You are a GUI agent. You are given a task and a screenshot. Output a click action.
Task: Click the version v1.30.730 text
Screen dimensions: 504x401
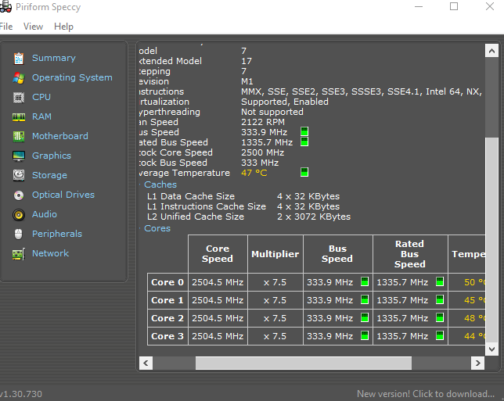pos(21,394)
